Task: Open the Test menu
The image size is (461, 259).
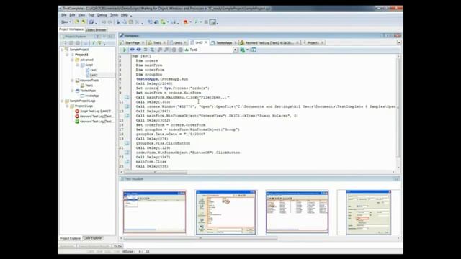Action: [x=91, y=15]
